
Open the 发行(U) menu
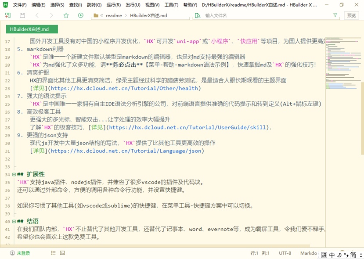click(133, 5)
